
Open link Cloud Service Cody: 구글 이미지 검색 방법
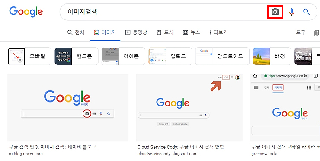(x=181, y=147)
